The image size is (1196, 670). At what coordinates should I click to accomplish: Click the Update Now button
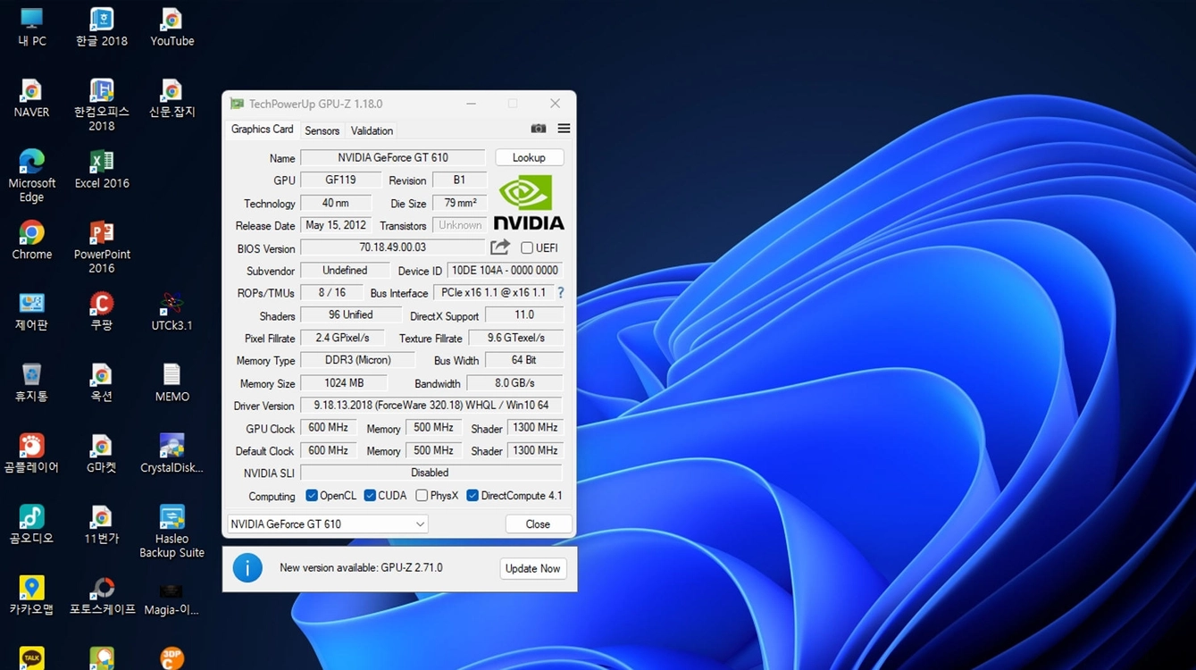tap(532, 568)
